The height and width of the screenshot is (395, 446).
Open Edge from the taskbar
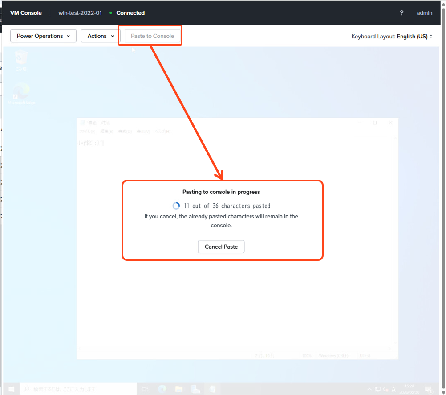click(x=162, y=389)
